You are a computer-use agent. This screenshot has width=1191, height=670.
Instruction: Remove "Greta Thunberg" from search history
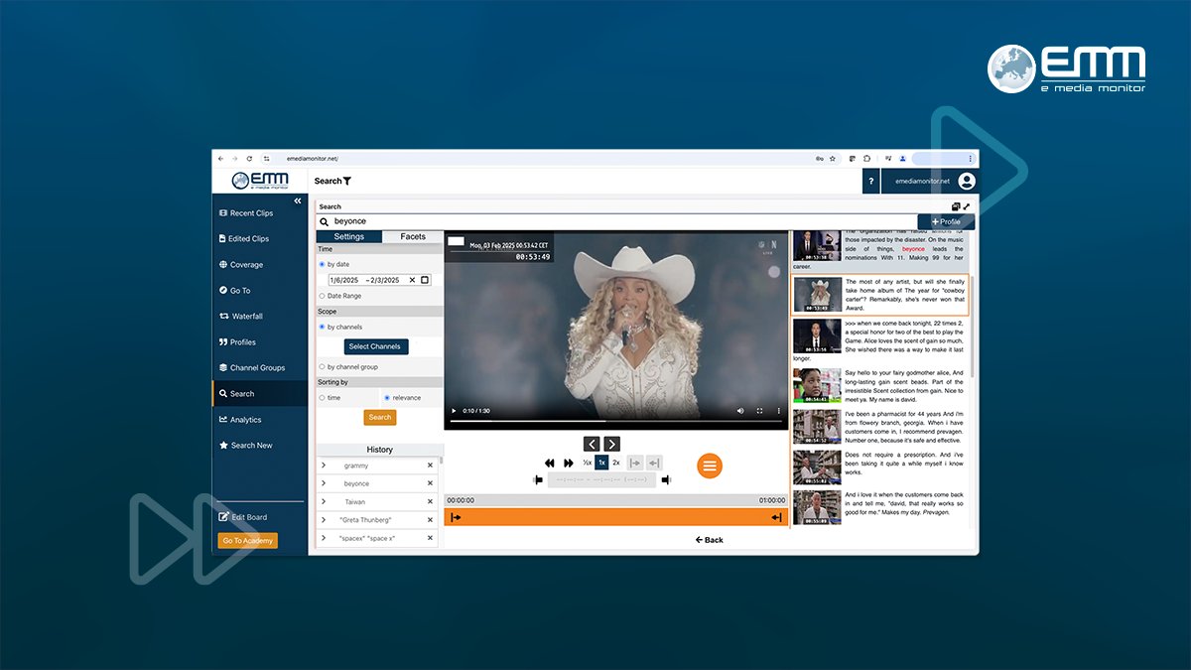pyautogui.click(x=430, y=520)
